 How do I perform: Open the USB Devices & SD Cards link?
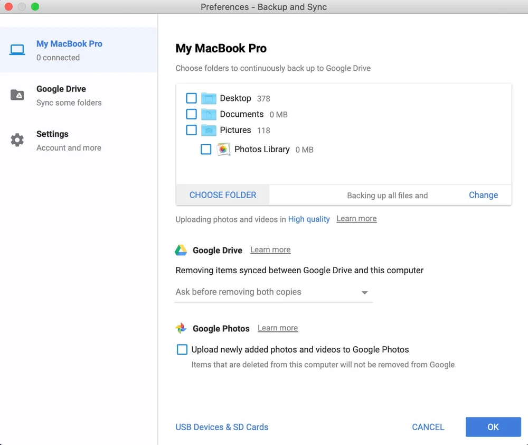click(222, 427)
